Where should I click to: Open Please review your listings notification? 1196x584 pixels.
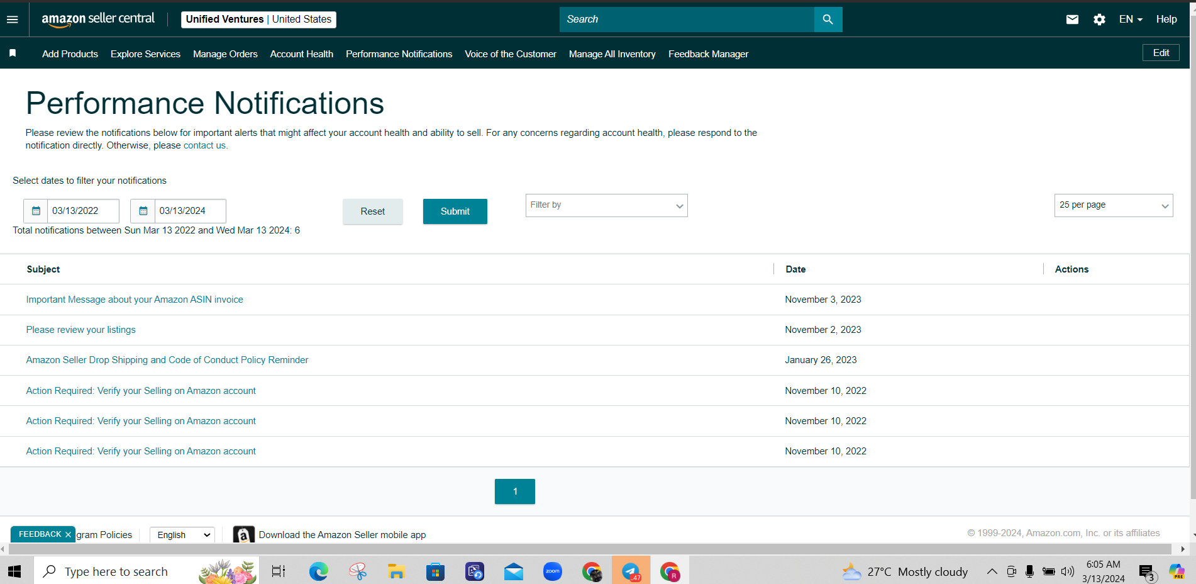[x=80, y=330]
